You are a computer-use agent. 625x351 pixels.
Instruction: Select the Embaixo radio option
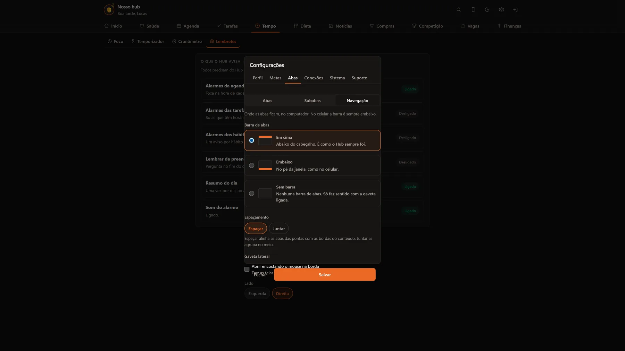coord(252,165)
